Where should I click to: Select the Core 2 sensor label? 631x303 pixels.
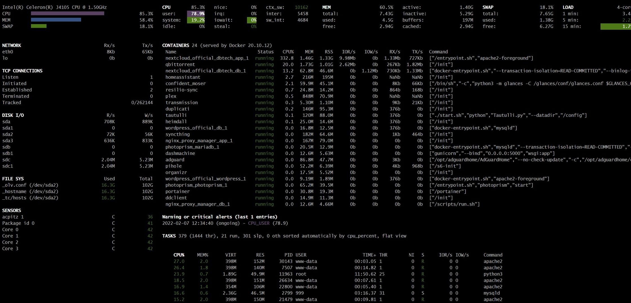(x=10, y=242)
